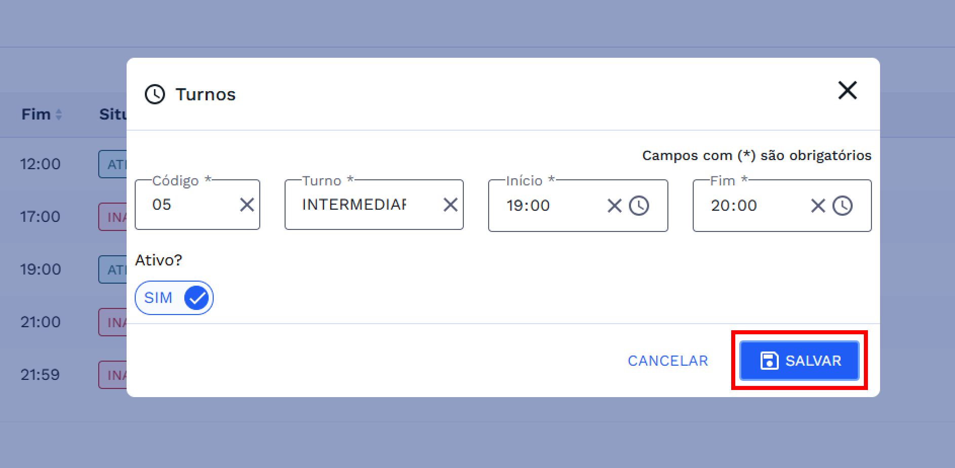Toggle the Ativo SIM switch off
Screen dimensions: 955x468
click(x=174, y=298)
